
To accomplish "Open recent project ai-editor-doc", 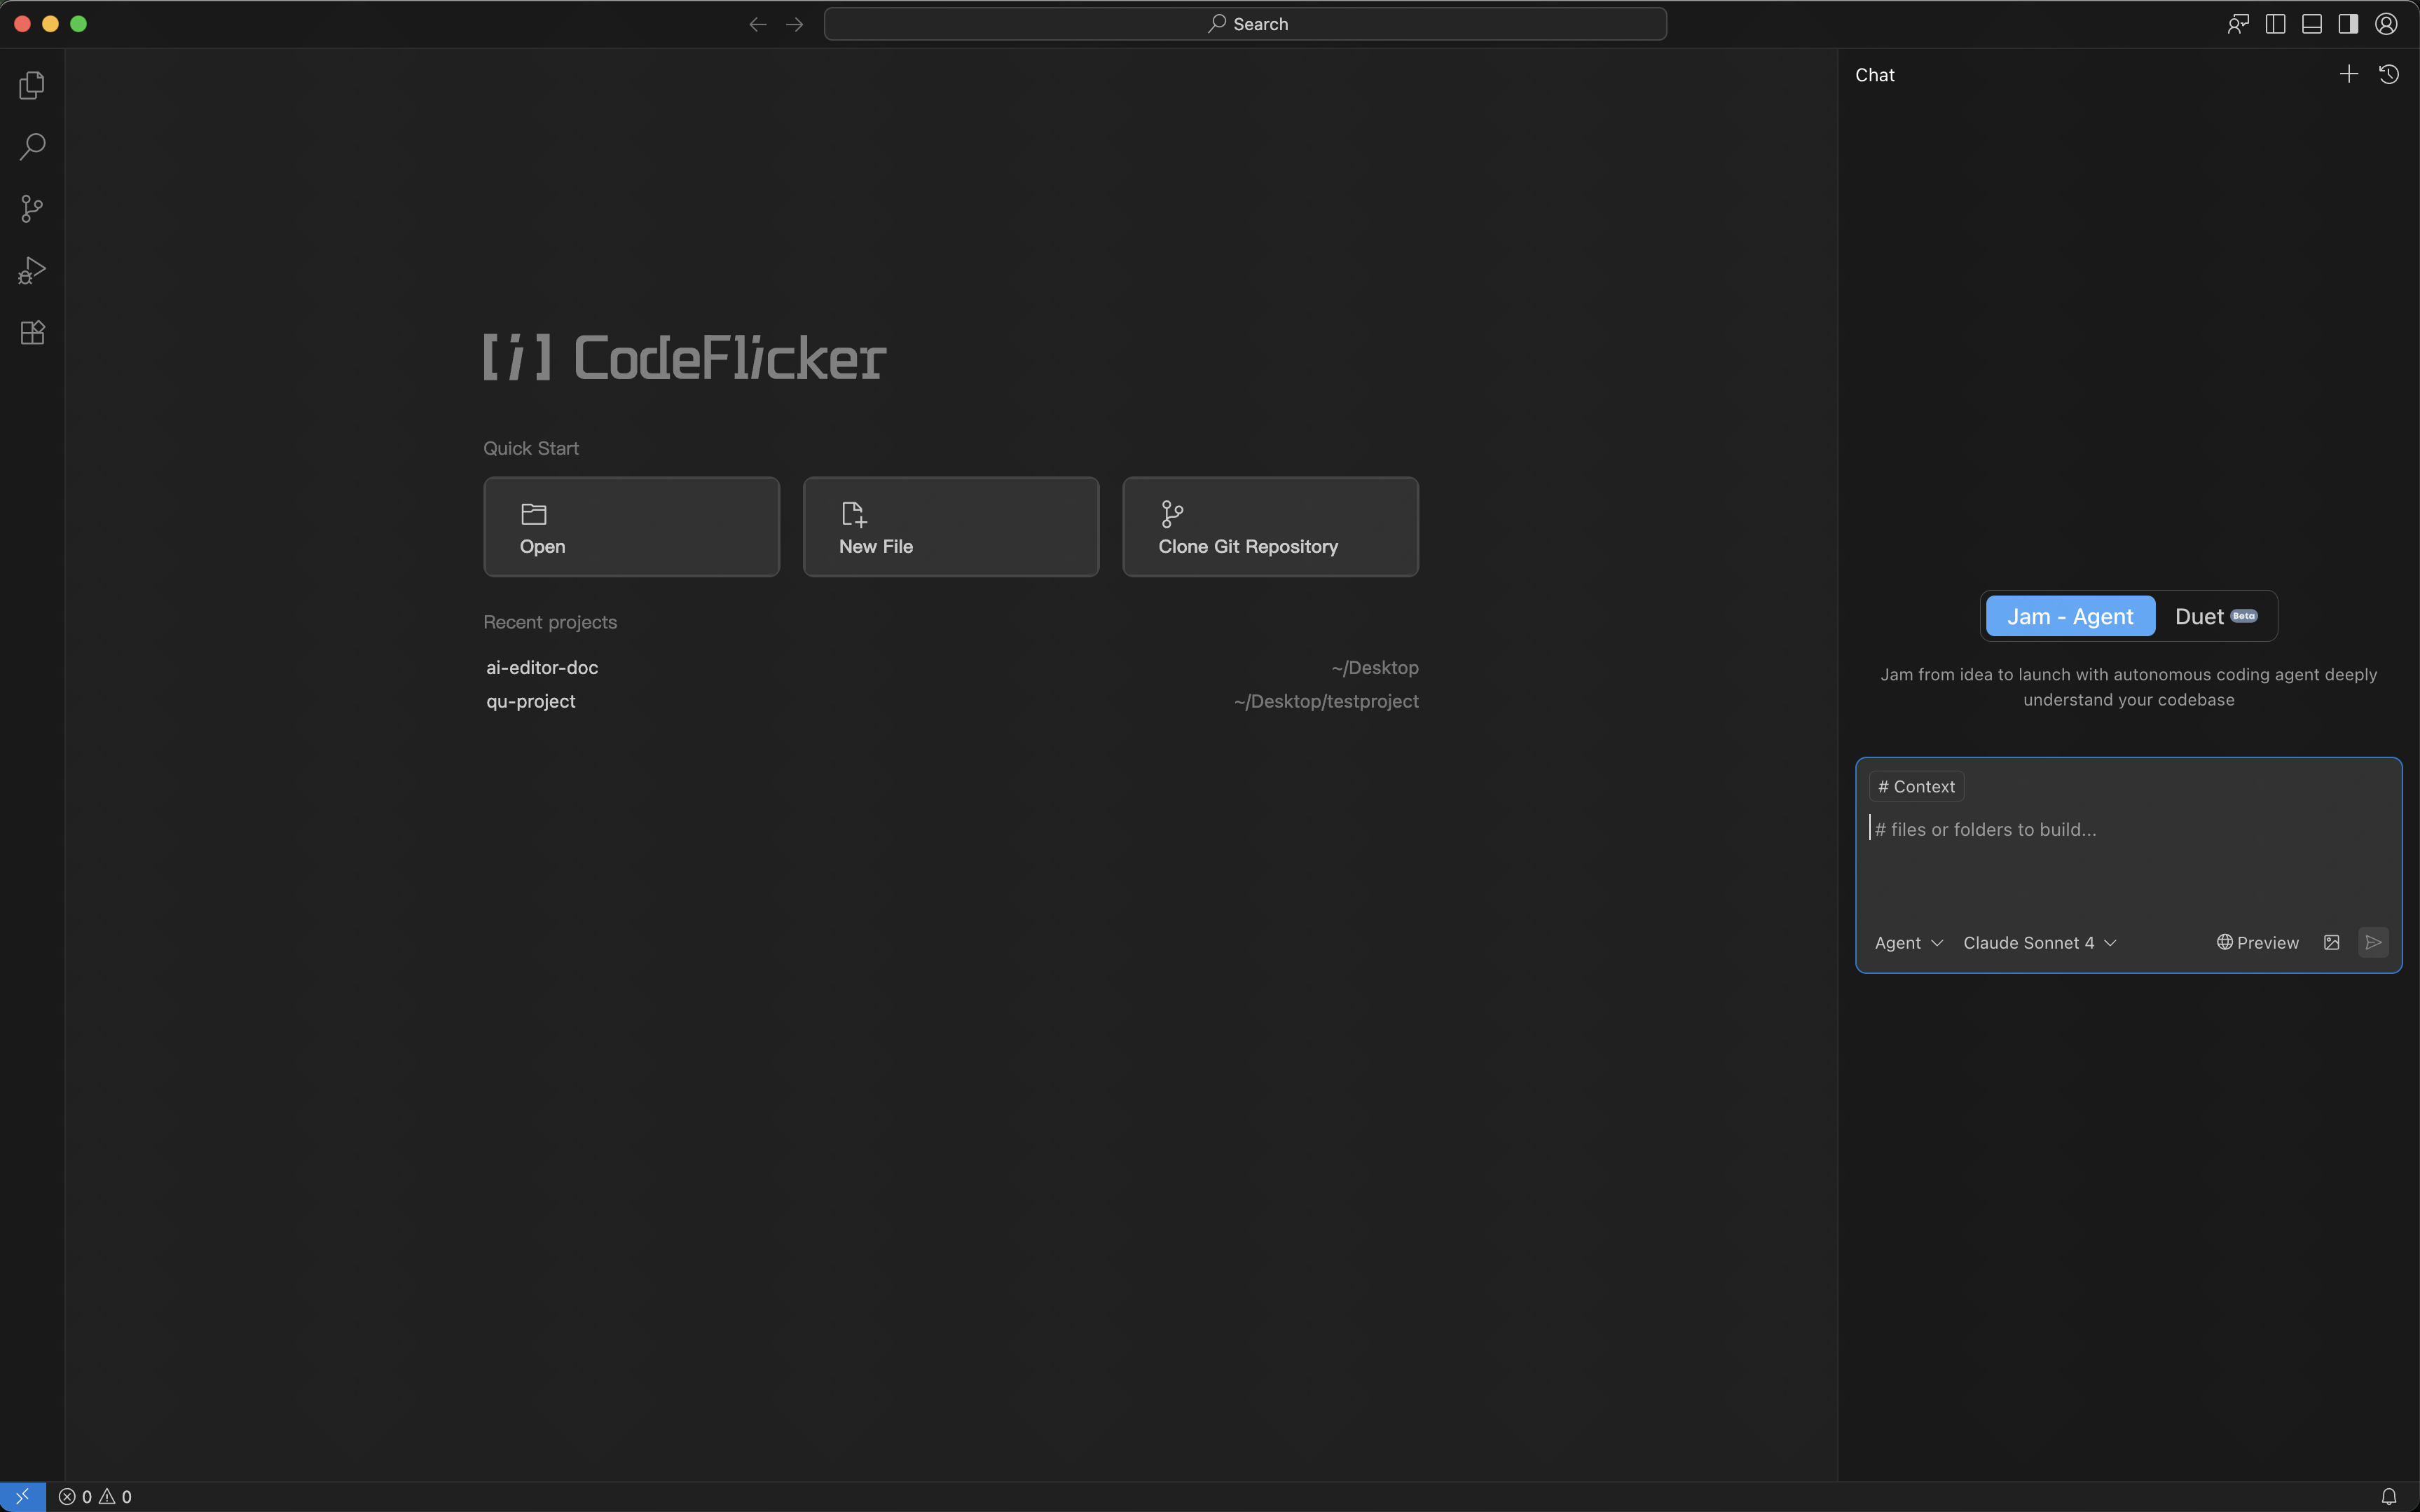I will [x=541, y=667].
